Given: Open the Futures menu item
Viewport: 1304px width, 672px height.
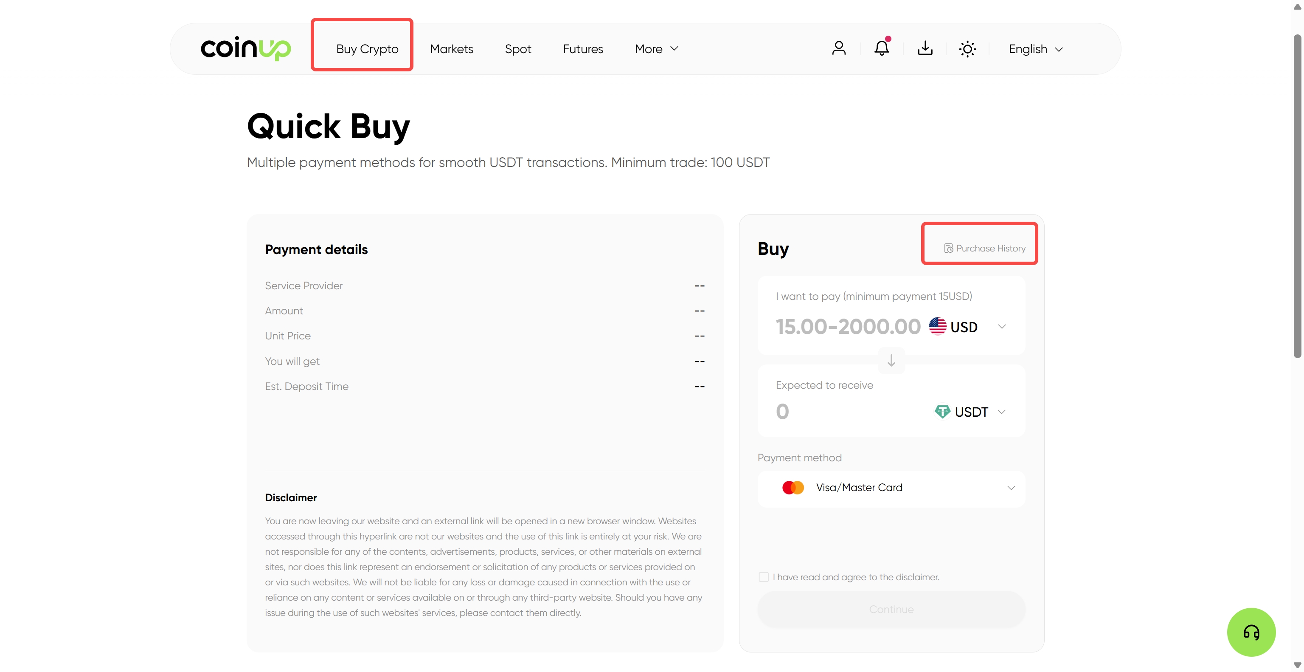Looking at the screenshot, I should [x=583, y=48].
